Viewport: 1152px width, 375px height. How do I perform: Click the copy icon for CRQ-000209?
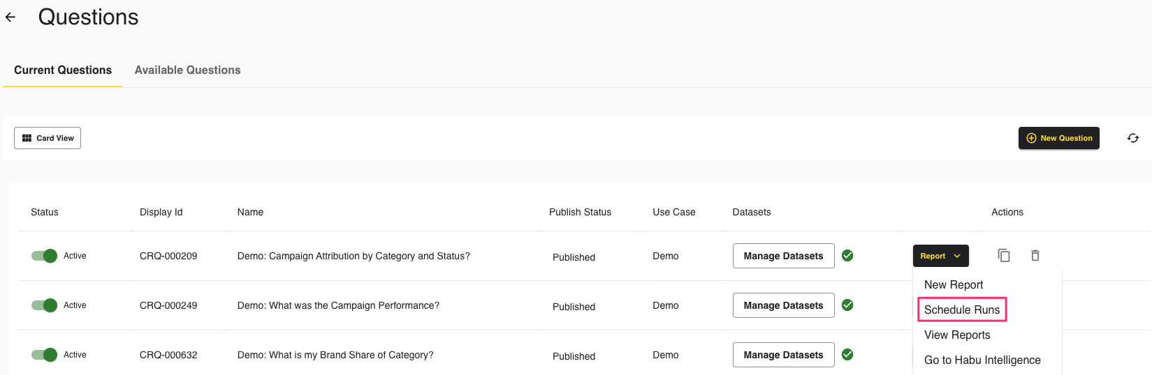click(x=1003, y=256)
